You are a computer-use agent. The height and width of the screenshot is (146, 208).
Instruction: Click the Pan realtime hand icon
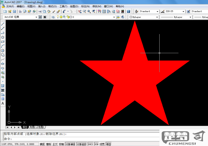click(80, 12)
